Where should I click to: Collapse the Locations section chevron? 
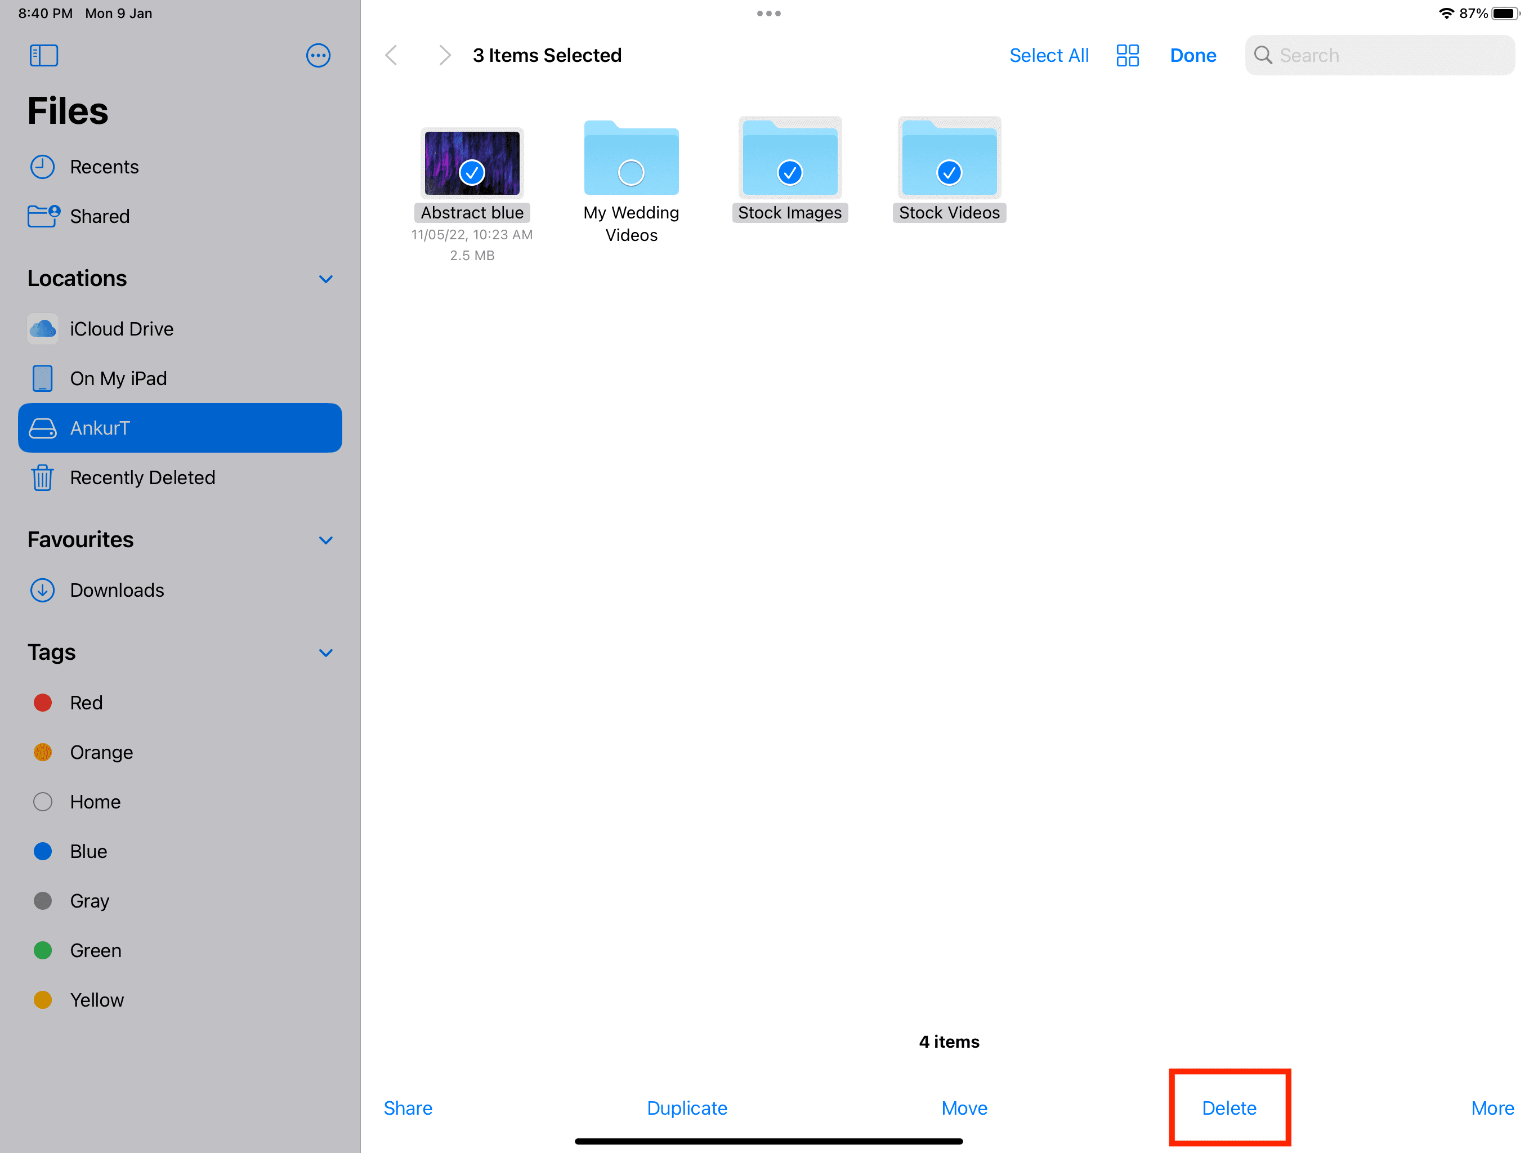coord(325,279)
